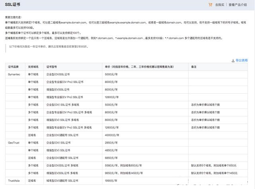The width and height of the screenshot is (255, 189).
Task: Click the 1999元/年 price cell
Action: pyautogui.click(x=112, y=181)
